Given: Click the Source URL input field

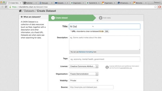Looking at the screenshot, I should (x=91, y=87).
